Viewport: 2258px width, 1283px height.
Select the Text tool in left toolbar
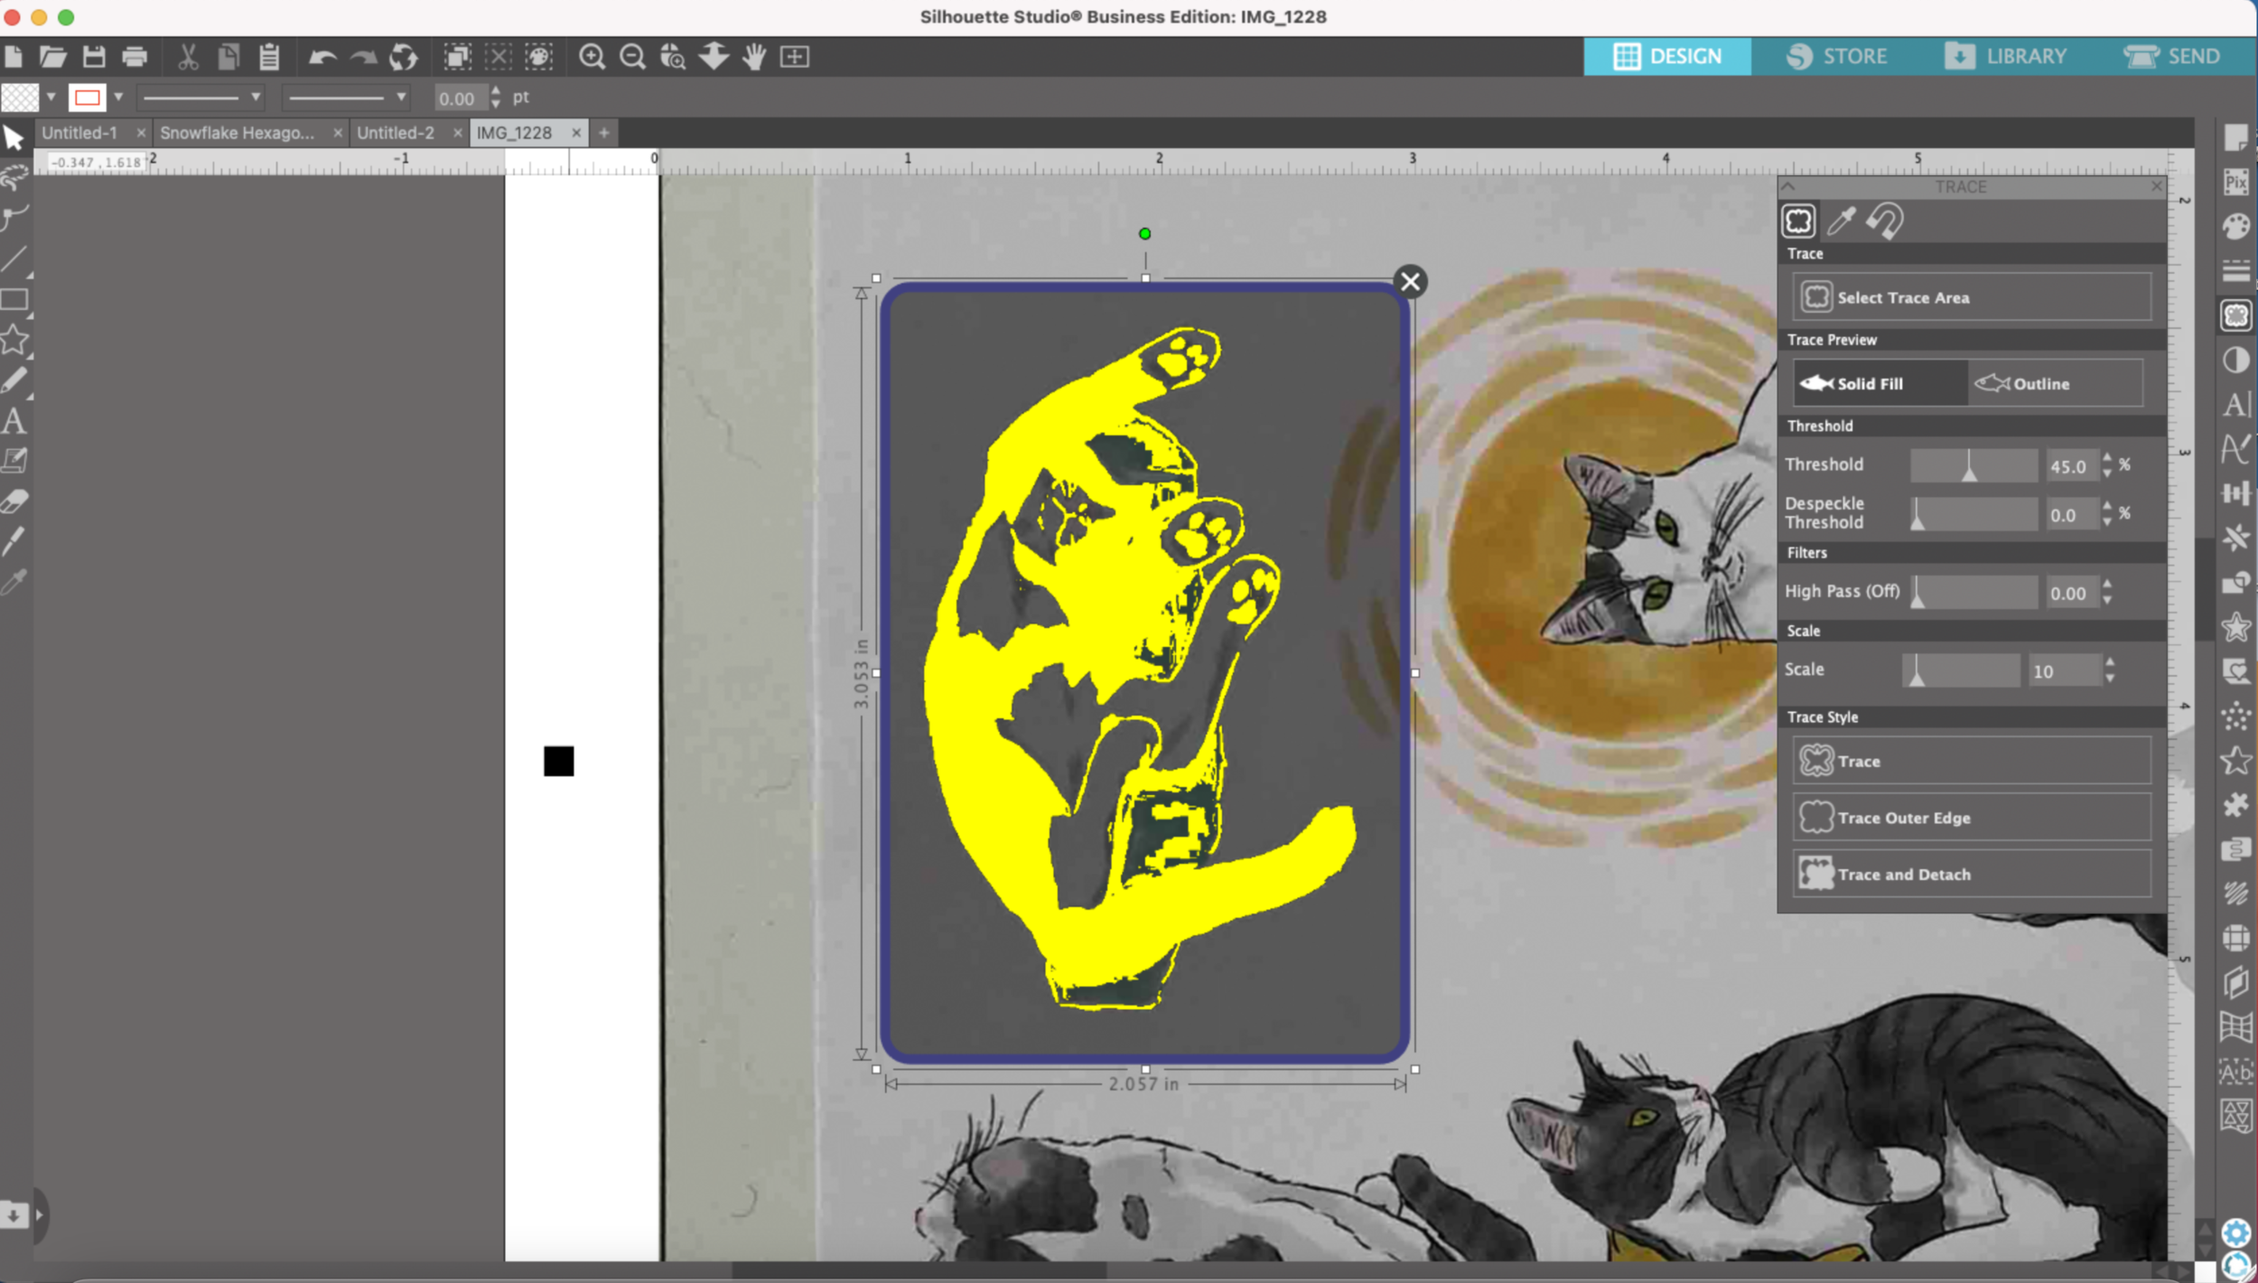[14, 421]
